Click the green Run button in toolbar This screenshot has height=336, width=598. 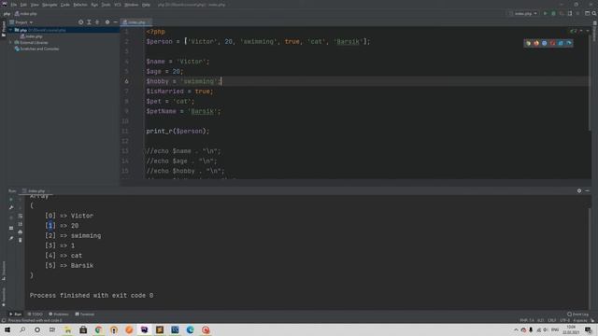pyautogui.click(x=545, y=13)
